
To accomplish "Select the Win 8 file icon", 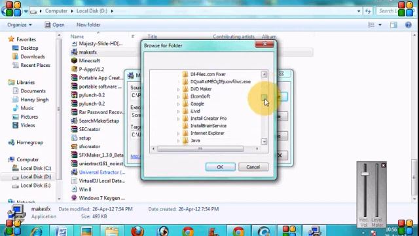I will [74, 189].
